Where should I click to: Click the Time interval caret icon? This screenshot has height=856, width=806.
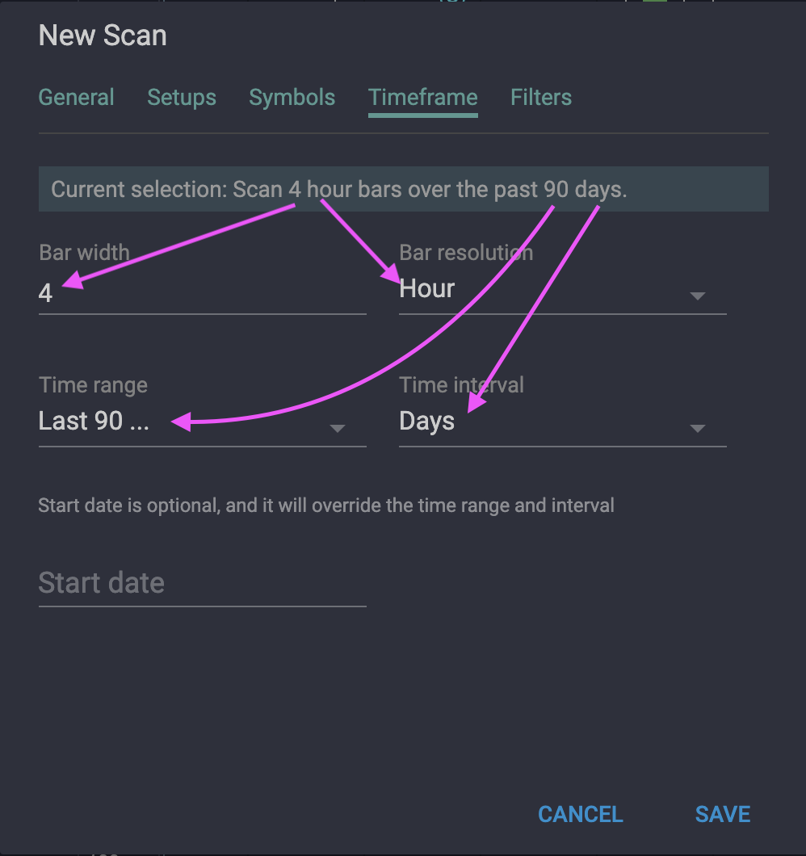pos(698,428)
